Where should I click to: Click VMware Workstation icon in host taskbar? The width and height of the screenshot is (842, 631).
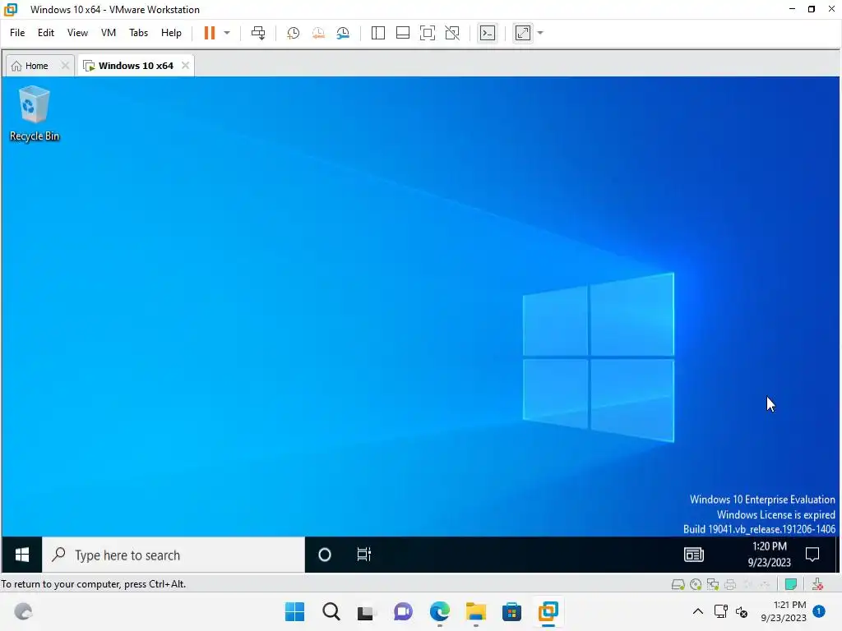pyautogui.click(x=548, y=611)
